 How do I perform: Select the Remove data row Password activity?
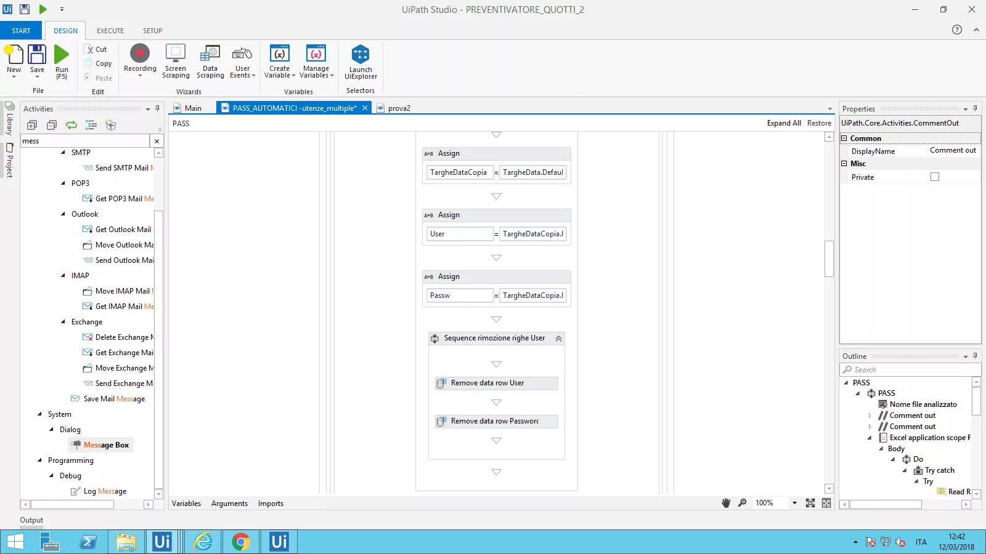pyautogui.click(x=496, y=421)
